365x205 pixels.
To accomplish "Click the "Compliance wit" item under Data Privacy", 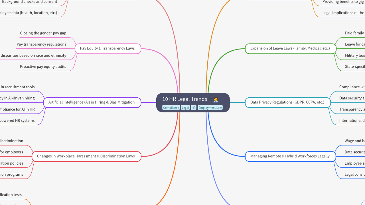I will pos(352,87).
